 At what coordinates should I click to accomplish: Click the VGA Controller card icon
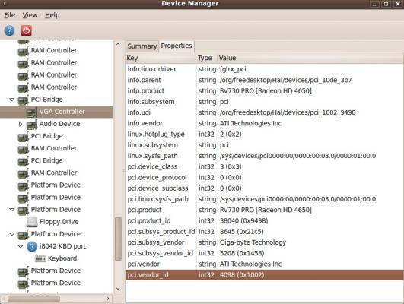point(32,112)
